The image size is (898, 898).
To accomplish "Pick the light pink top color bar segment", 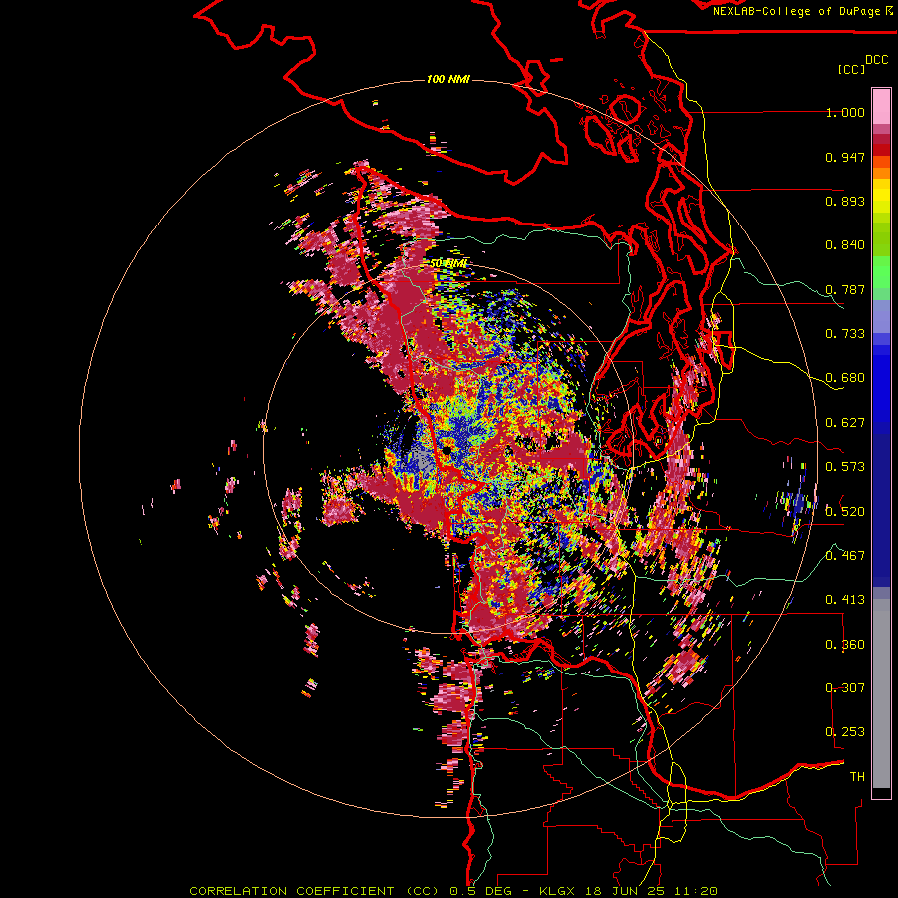I will (x=881, y=106).
